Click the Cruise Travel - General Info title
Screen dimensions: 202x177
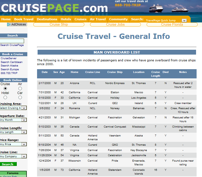[x=114, y=36]
